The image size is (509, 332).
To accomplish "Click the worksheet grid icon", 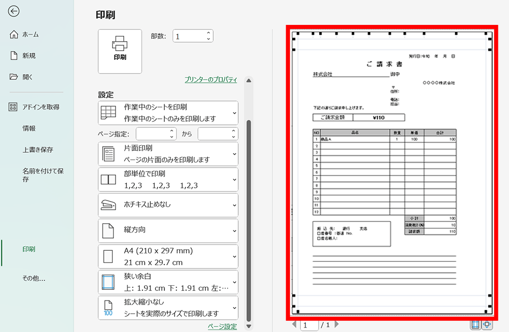I will point(108,113).
